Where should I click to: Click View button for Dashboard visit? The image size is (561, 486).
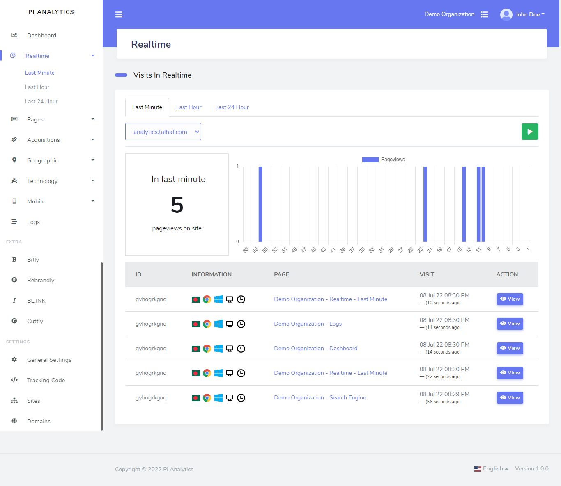click(x=510, y=348)
